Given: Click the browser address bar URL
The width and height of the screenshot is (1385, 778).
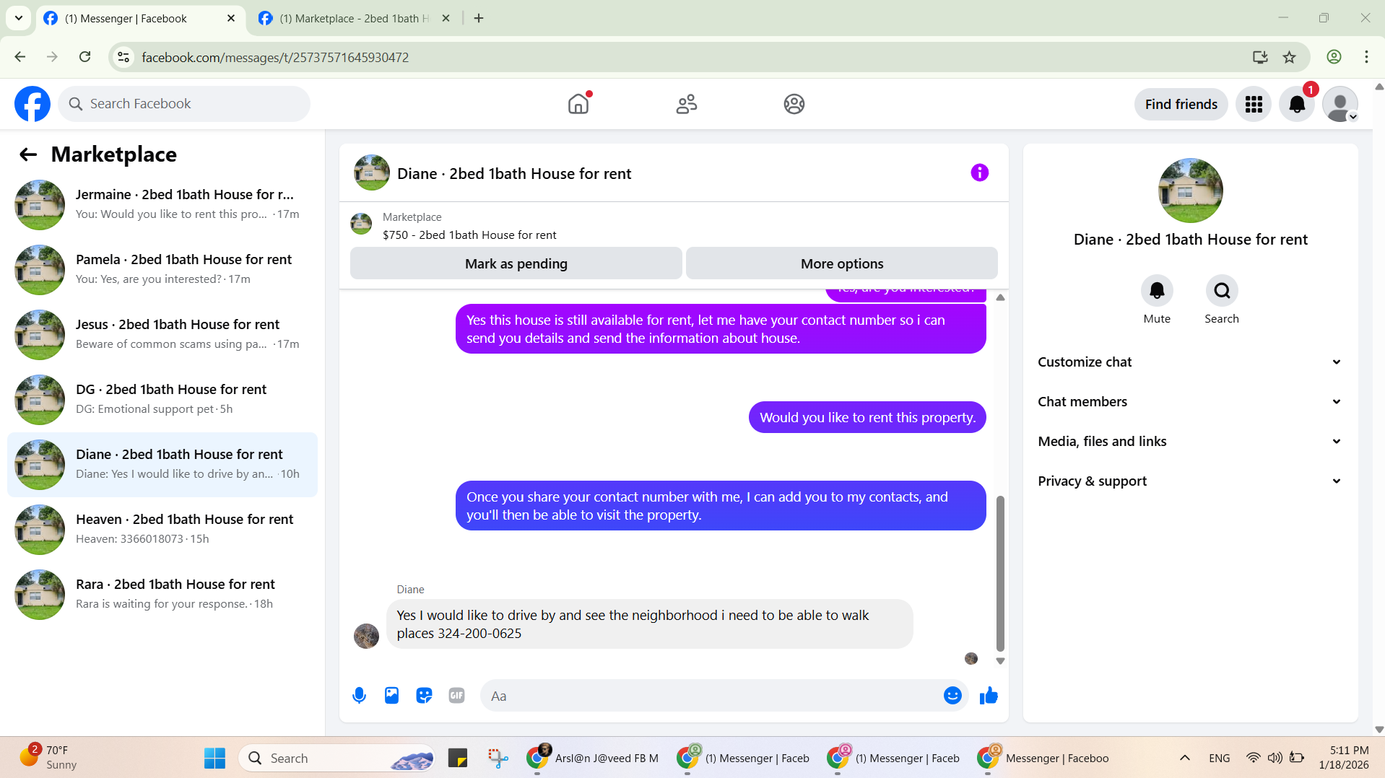Looking at the screenshot, I should coord(275,57).
